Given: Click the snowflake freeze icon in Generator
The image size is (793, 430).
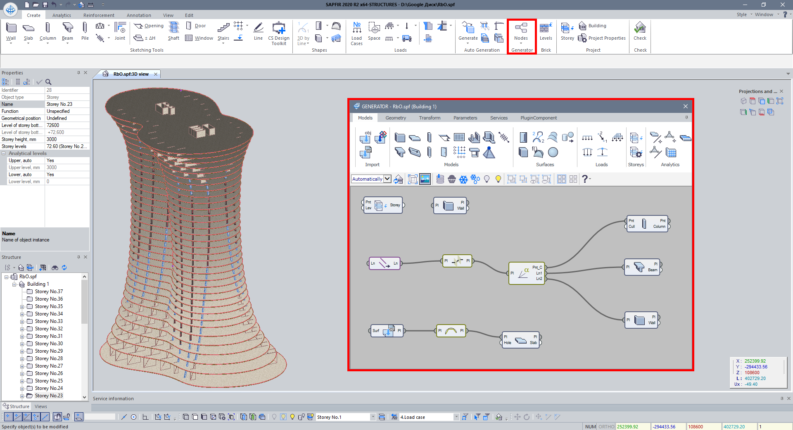Looking at the screenshot, I should 463,179.
